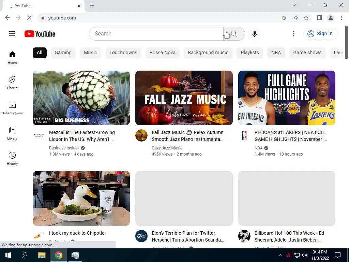Select the Playlists filter chip
Image resolution: width=349 pixels, height=262 pixels.
click(250, 53)
